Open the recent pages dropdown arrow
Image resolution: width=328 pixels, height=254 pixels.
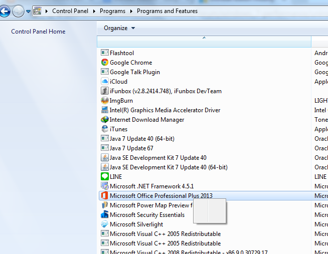pos(28,12)
